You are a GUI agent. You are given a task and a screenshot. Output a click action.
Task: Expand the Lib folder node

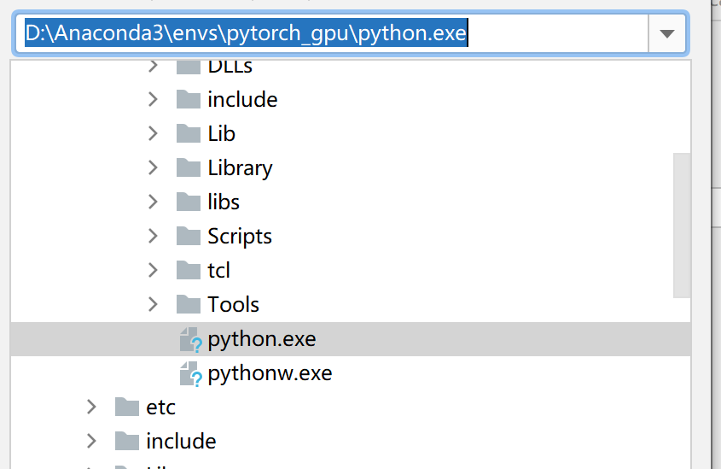(153, 133)
